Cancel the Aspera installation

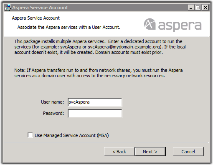click(x=188, y=152)
